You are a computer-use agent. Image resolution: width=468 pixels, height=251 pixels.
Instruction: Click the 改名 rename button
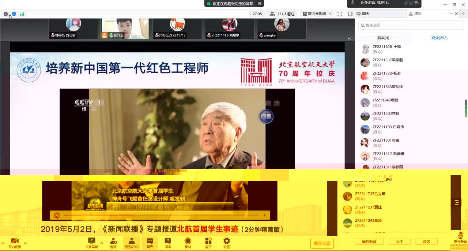[x=426, y=242]
